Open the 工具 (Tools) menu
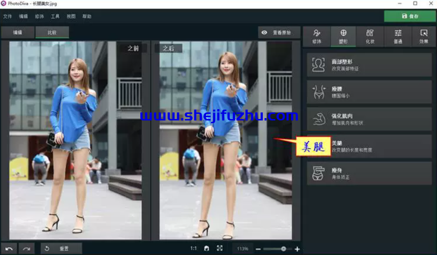The image size is (437, 255). (x=55, y=16)
